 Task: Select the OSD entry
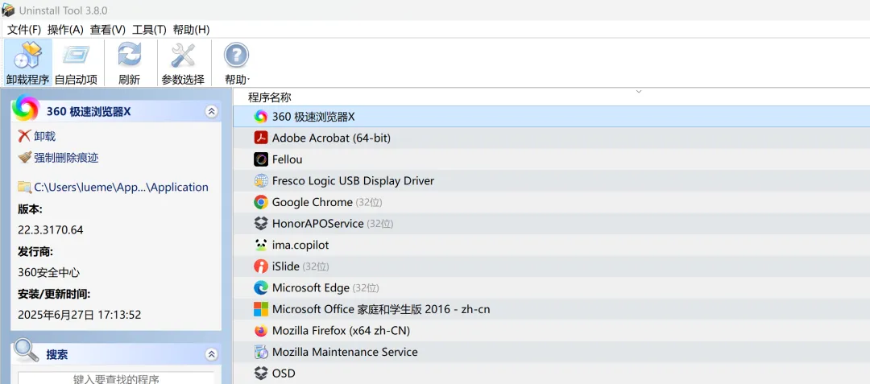tap(552, 373)
